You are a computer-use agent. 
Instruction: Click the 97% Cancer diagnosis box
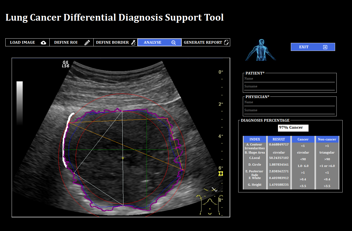293,128
